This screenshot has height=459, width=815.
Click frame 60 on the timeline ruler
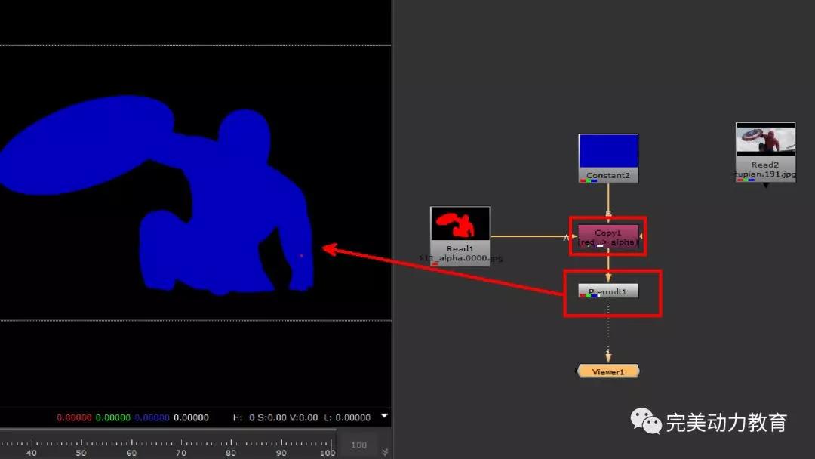click(131, 453)
